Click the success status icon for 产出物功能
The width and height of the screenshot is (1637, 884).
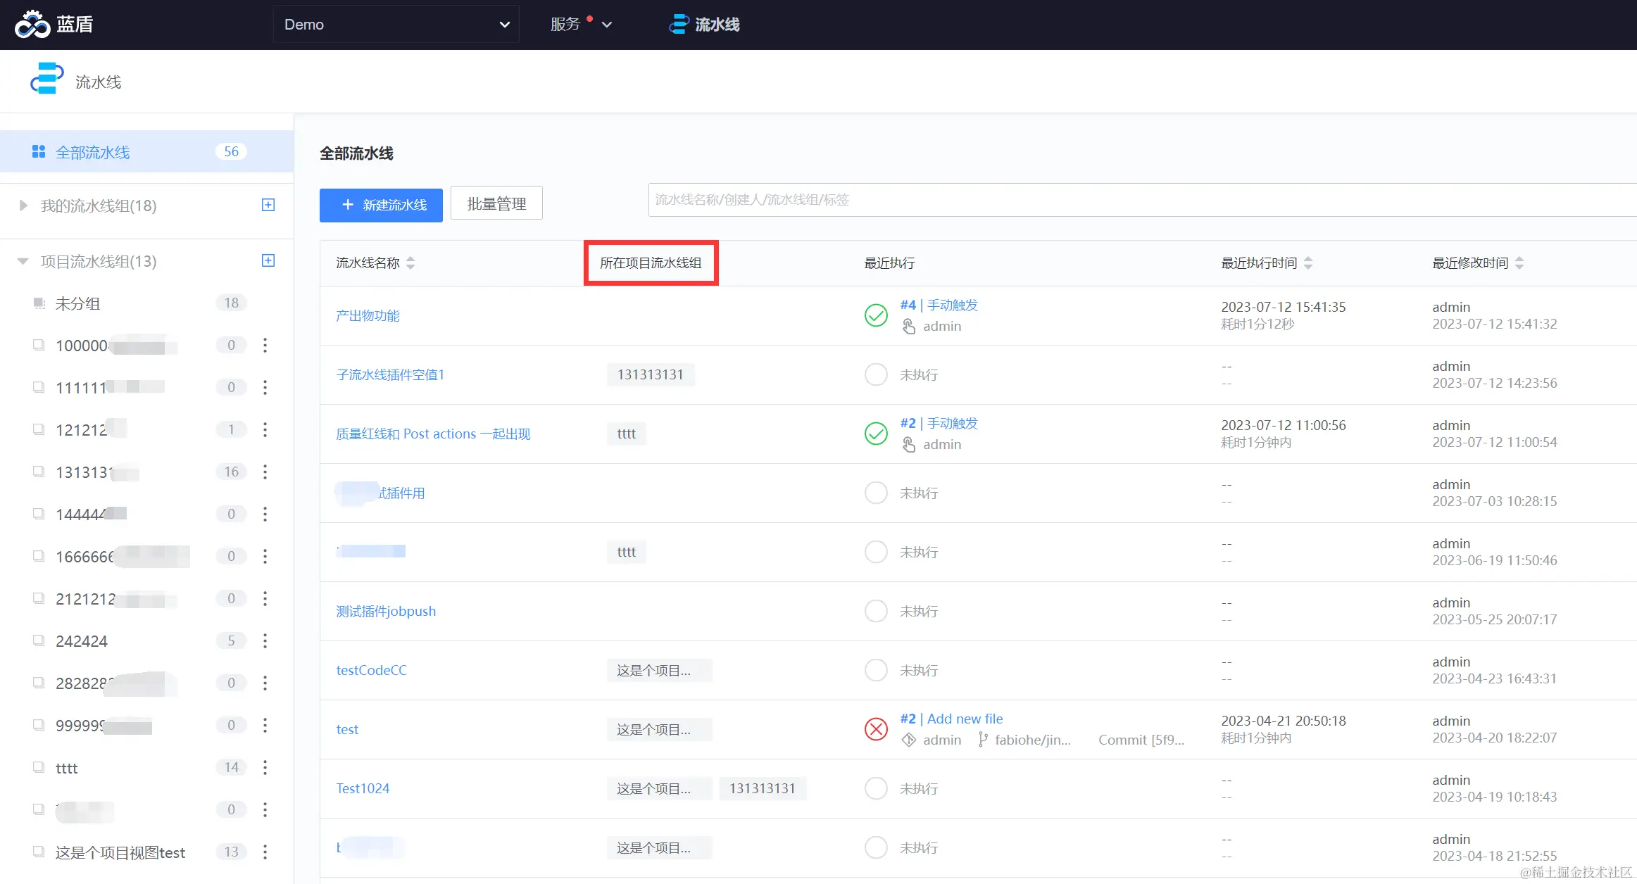[x=876, y=315]
